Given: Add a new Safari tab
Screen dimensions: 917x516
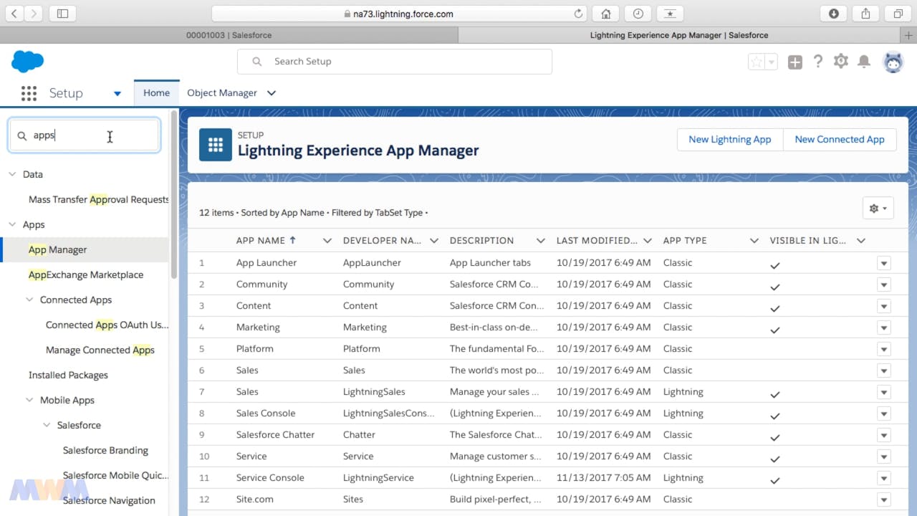Looking at the screenshot, I should click(909, 35).
